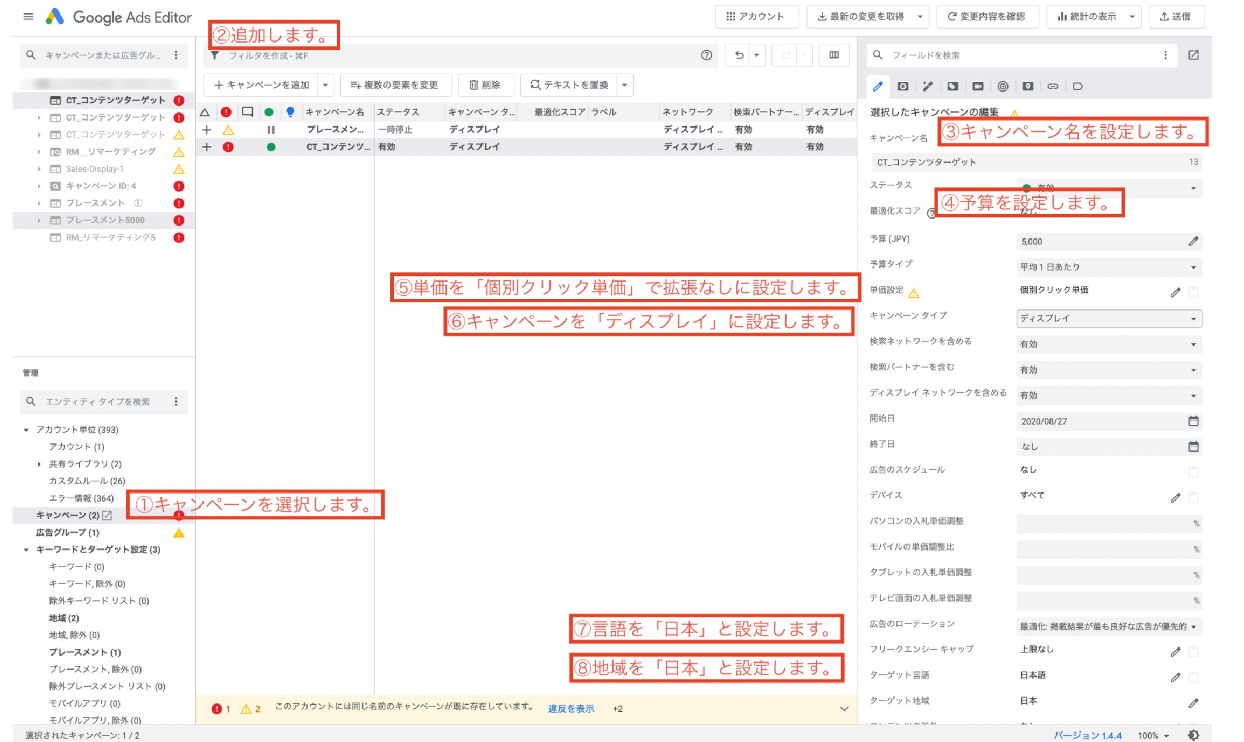1244x742 pixels.
Task: Click the undo arrow icon above the campaign list
Action: coord(739,55)
